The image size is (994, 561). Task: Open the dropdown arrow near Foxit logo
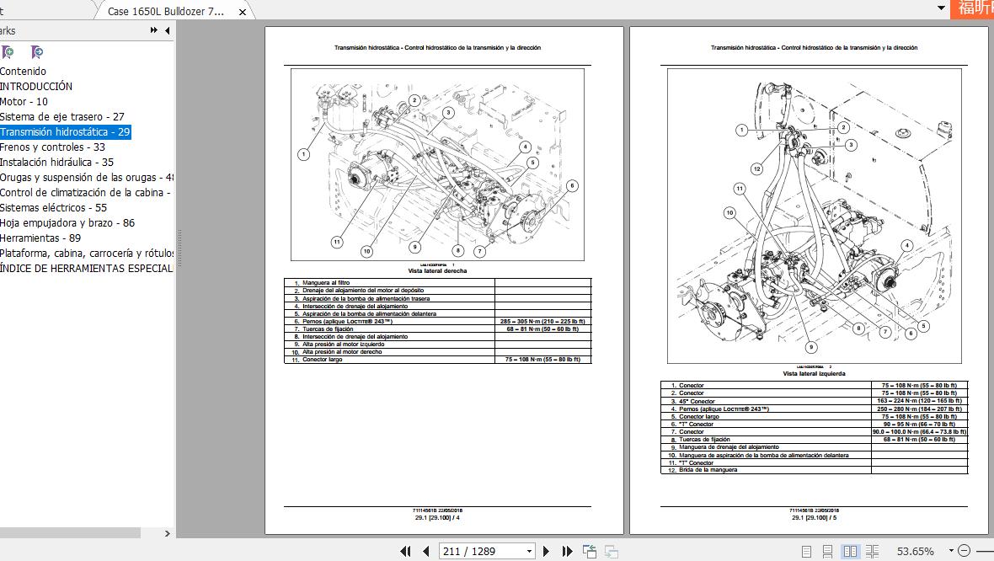point(941,8)
